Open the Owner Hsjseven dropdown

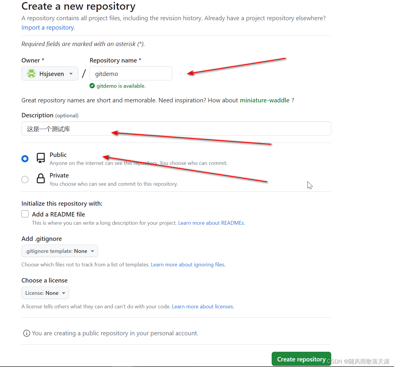(50, 73)
